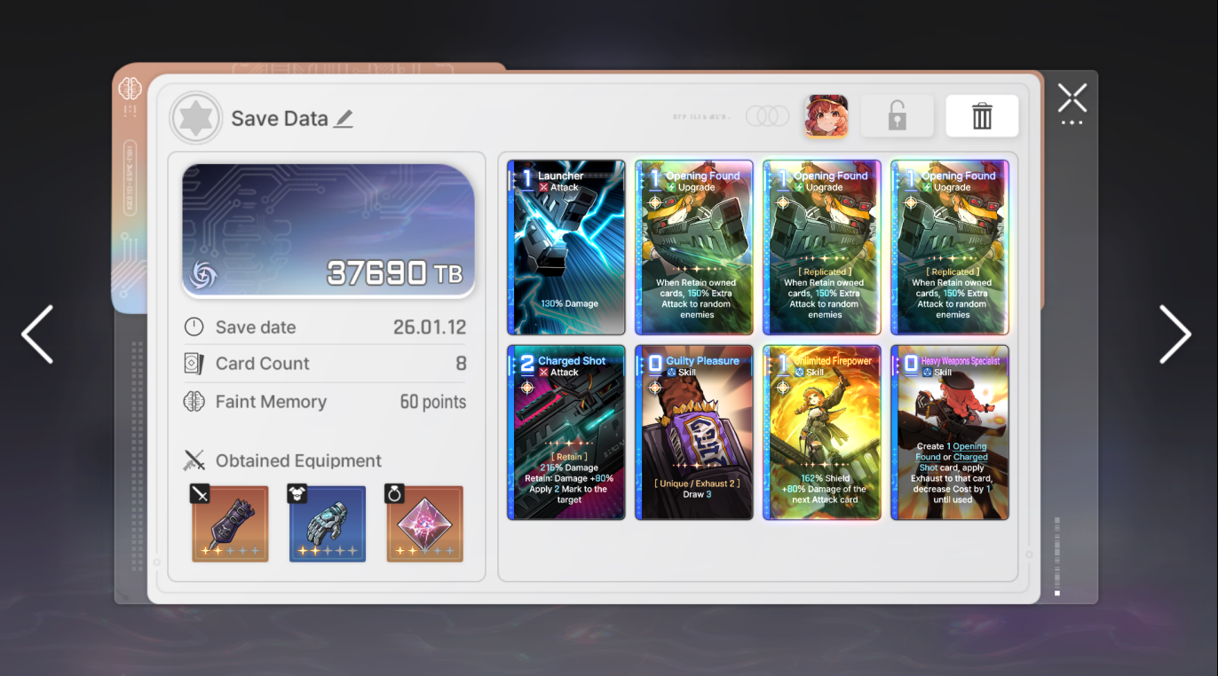Go to the next save data with right arrow

[x=1175, y=334]
